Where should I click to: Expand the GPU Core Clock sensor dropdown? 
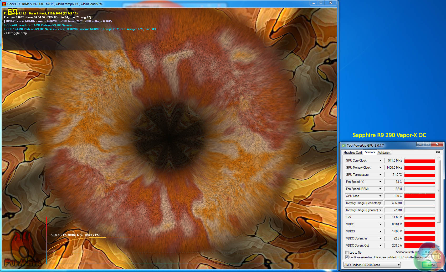coord(380,161)
